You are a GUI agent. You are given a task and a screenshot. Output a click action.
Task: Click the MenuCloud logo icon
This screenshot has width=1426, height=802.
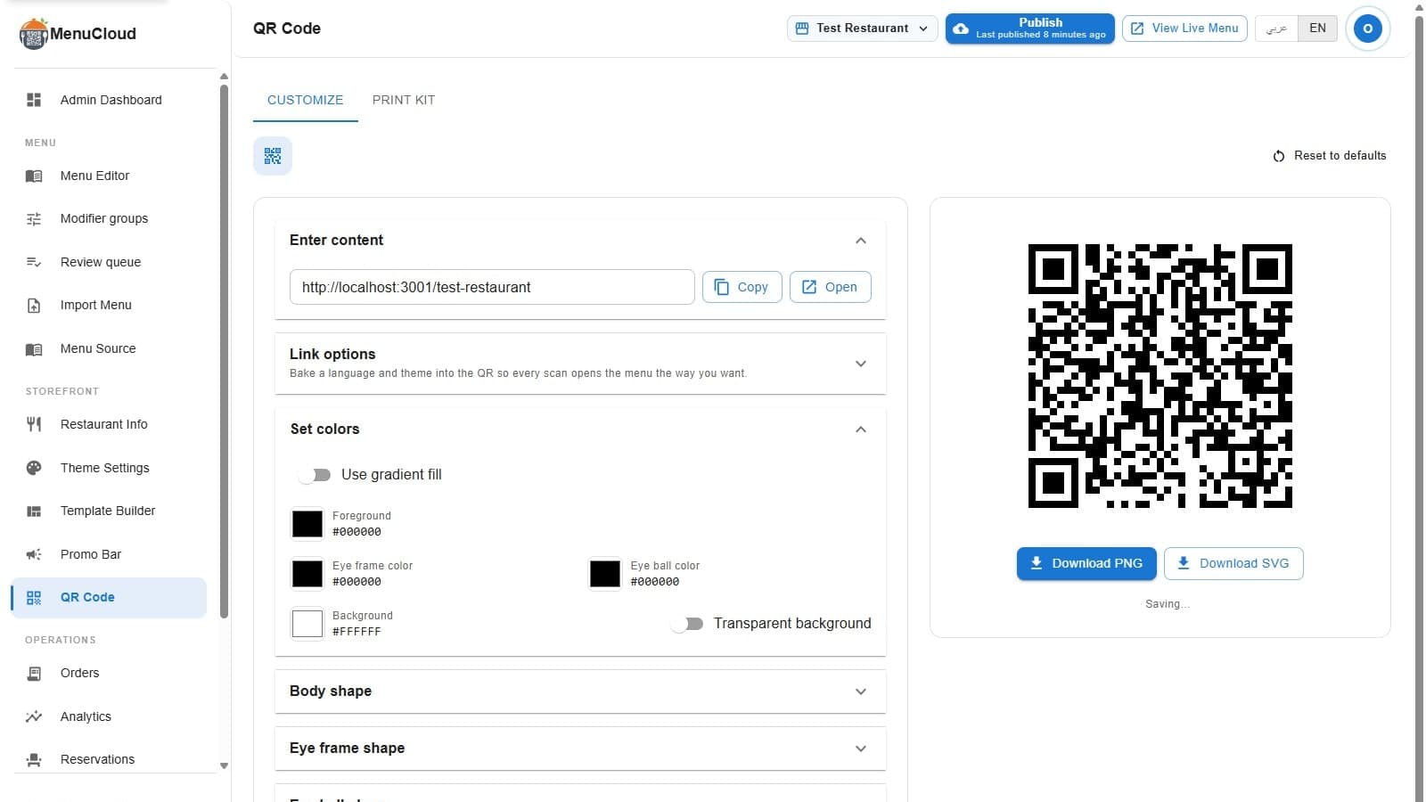33,34
